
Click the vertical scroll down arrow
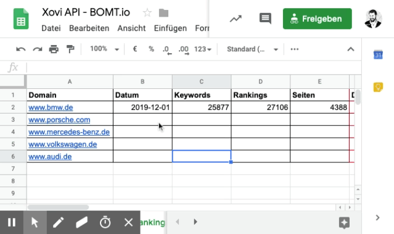point(358,199)
